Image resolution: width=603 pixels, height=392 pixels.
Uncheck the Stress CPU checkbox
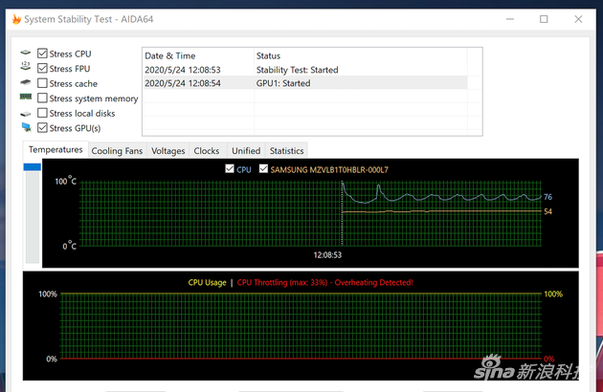(x=42, y=53)
